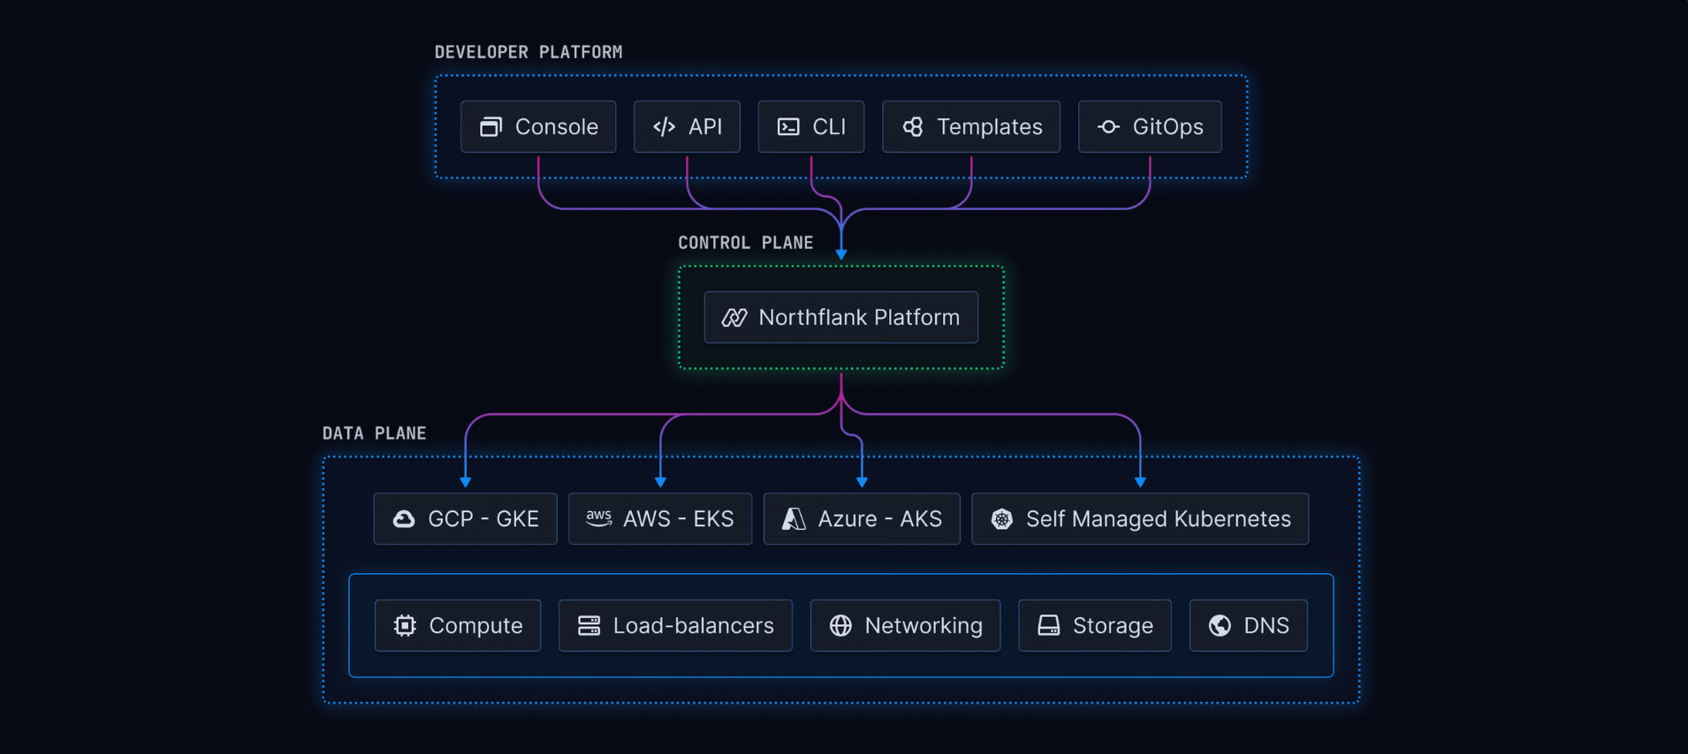Select the API box

coord(687,127)
